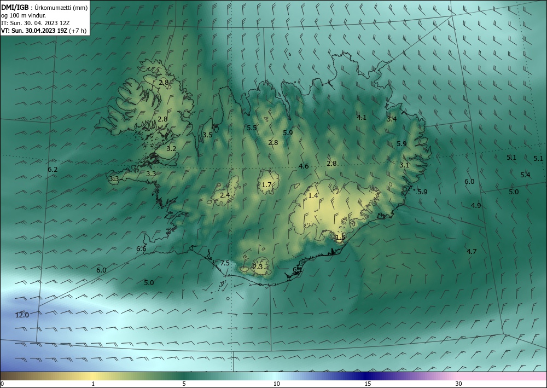This screenshot has height=388, width=547.
Task: Click the 1 label on the colour scale
Action: click(93, 384)
